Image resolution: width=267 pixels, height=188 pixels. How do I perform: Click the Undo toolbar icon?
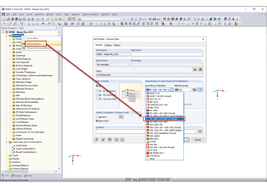tap(38, 19)
